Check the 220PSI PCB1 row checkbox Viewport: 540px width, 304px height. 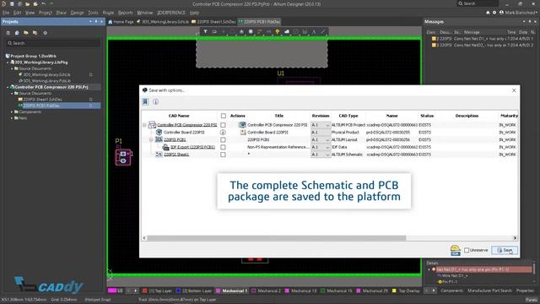(x=223, y=139)
